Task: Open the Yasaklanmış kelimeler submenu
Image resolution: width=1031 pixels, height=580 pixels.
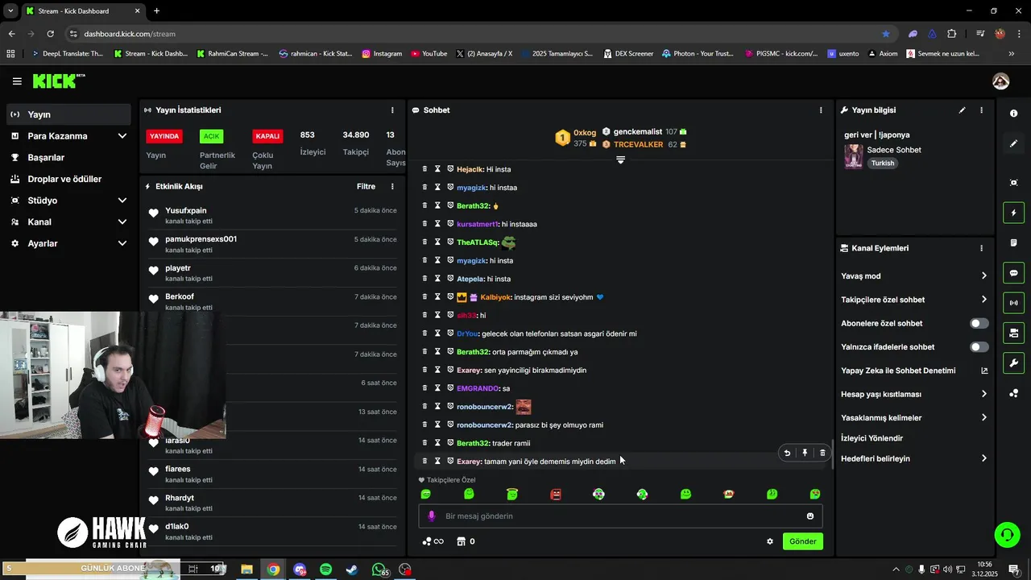Action: tap(914, 418)
